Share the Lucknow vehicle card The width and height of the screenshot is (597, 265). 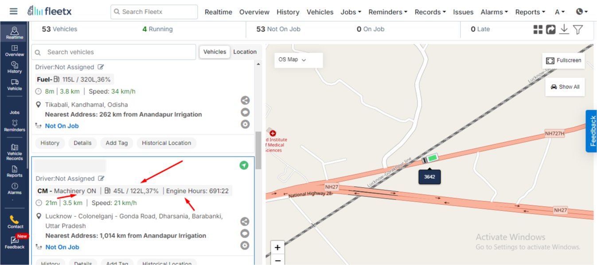[x=245, y=222]
